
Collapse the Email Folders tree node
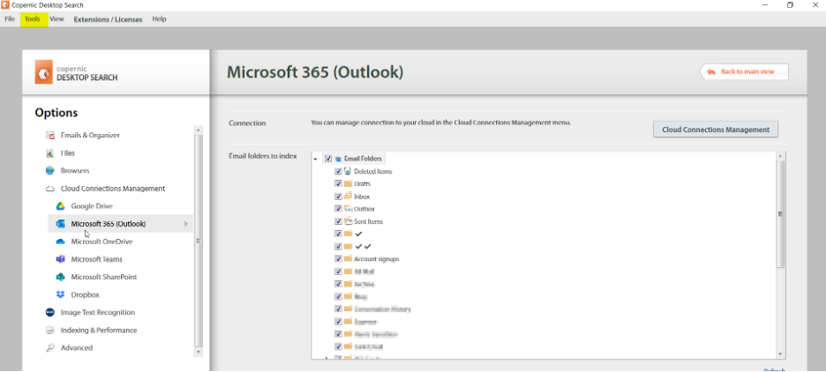point(315,159)
